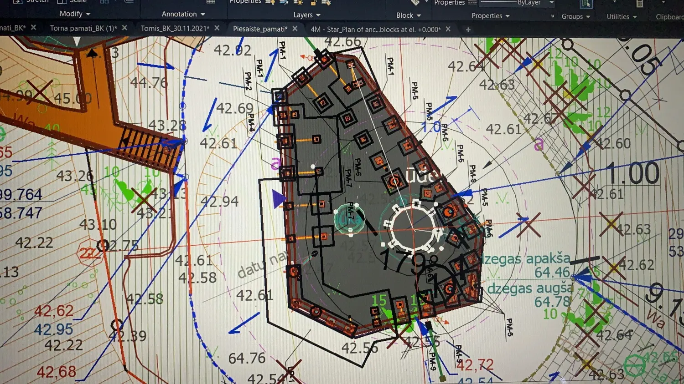Expand the Annotation panel dropdown
Viewport: 684px width, 384px height.
pyautogui.click(x=183, y=14)
